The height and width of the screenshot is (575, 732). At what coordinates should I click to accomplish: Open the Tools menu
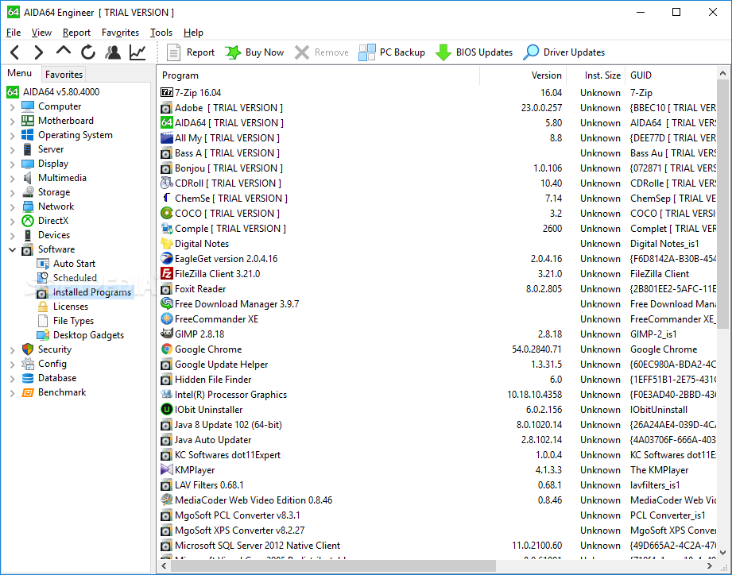[x=161, y=33]
